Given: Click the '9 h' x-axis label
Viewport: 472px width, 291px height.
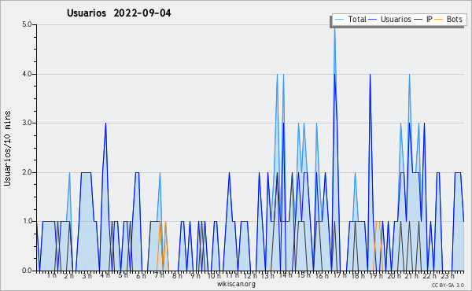Looking at the screenshot, I should tap(195, 276).
